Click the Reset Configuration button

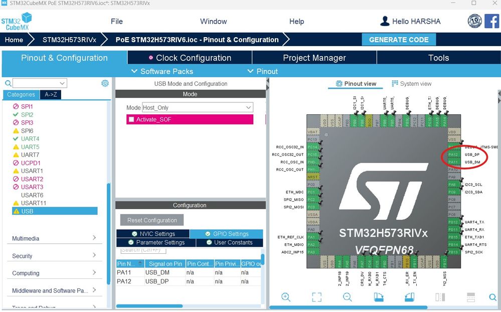pyautogui.click(x=152, y=220)
